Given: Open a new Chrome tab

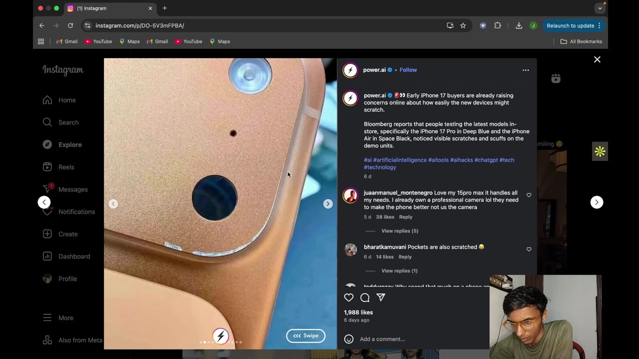Looking at the screenshot, I should (x=165, y=8).
